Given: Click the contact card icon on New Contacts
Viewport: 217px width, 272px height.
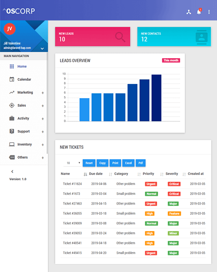Looking at the screenshot, I should pos(201,37).
